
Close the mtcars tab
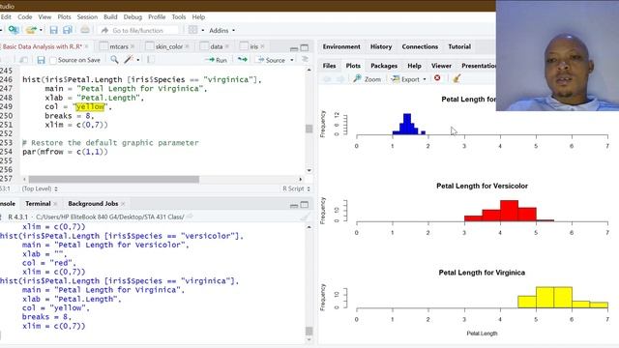pyautogui.click(x=133, y=46)
